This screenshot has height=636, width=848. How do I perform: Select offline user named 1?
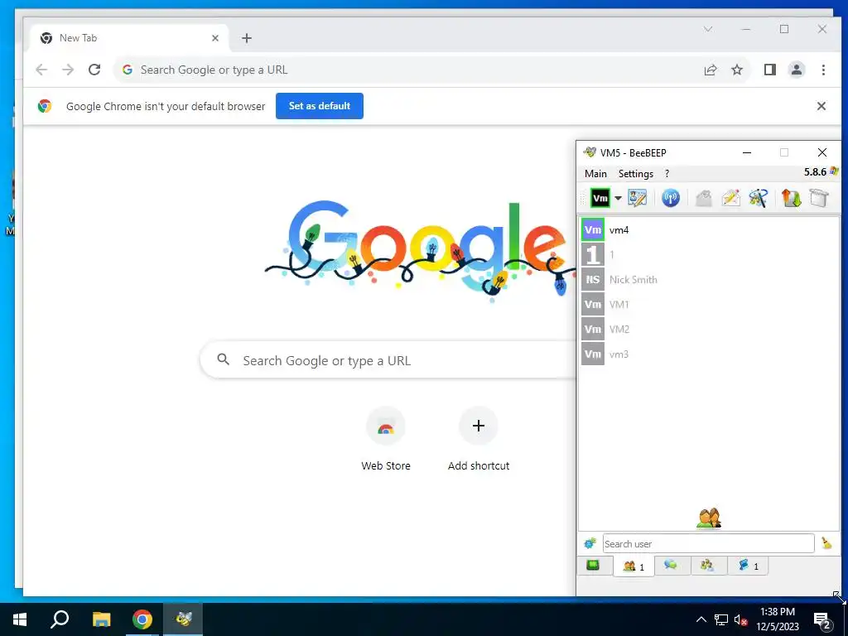[709, 255]
